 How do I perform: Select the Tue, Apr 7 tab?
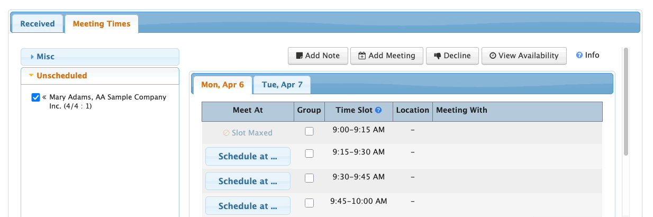(x=282, y=85)
